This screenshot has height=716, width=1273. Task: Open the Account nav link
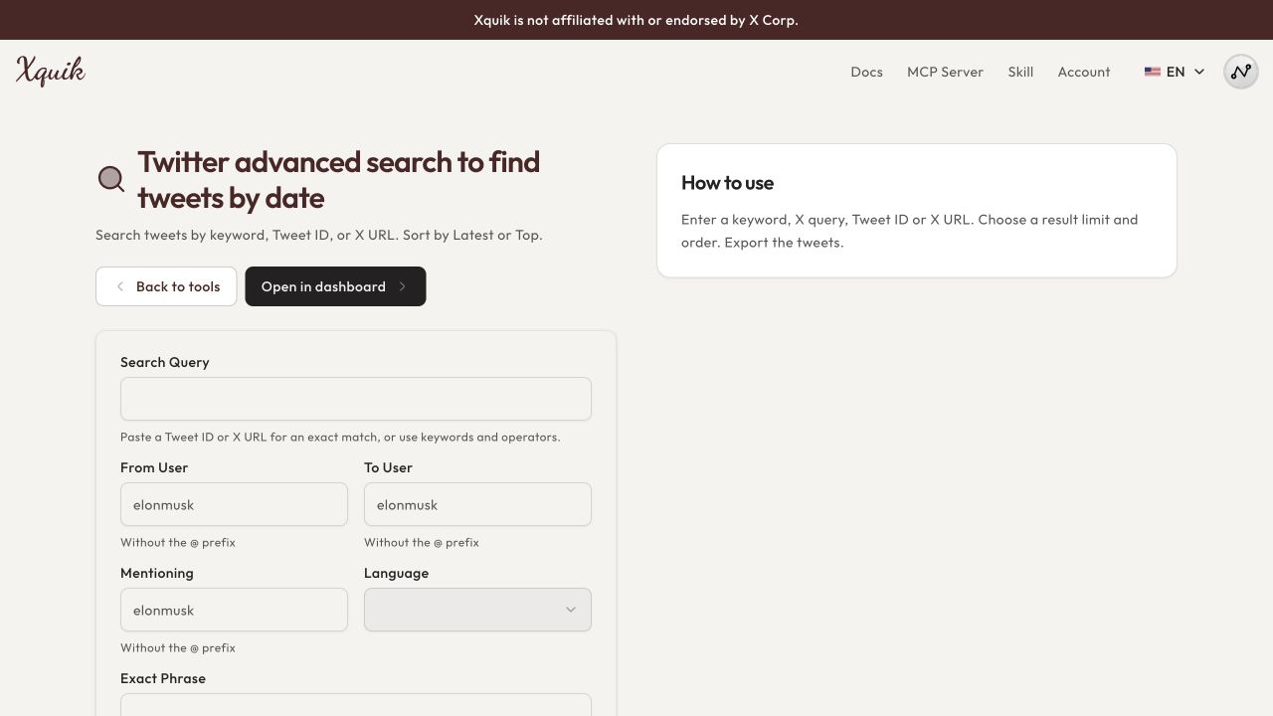coord(1084,72)
